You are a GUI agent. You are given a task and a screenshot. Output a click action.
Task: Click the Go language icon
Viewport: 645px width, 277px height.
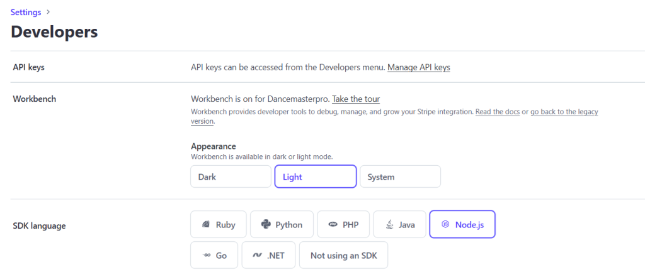pos(206,256)
